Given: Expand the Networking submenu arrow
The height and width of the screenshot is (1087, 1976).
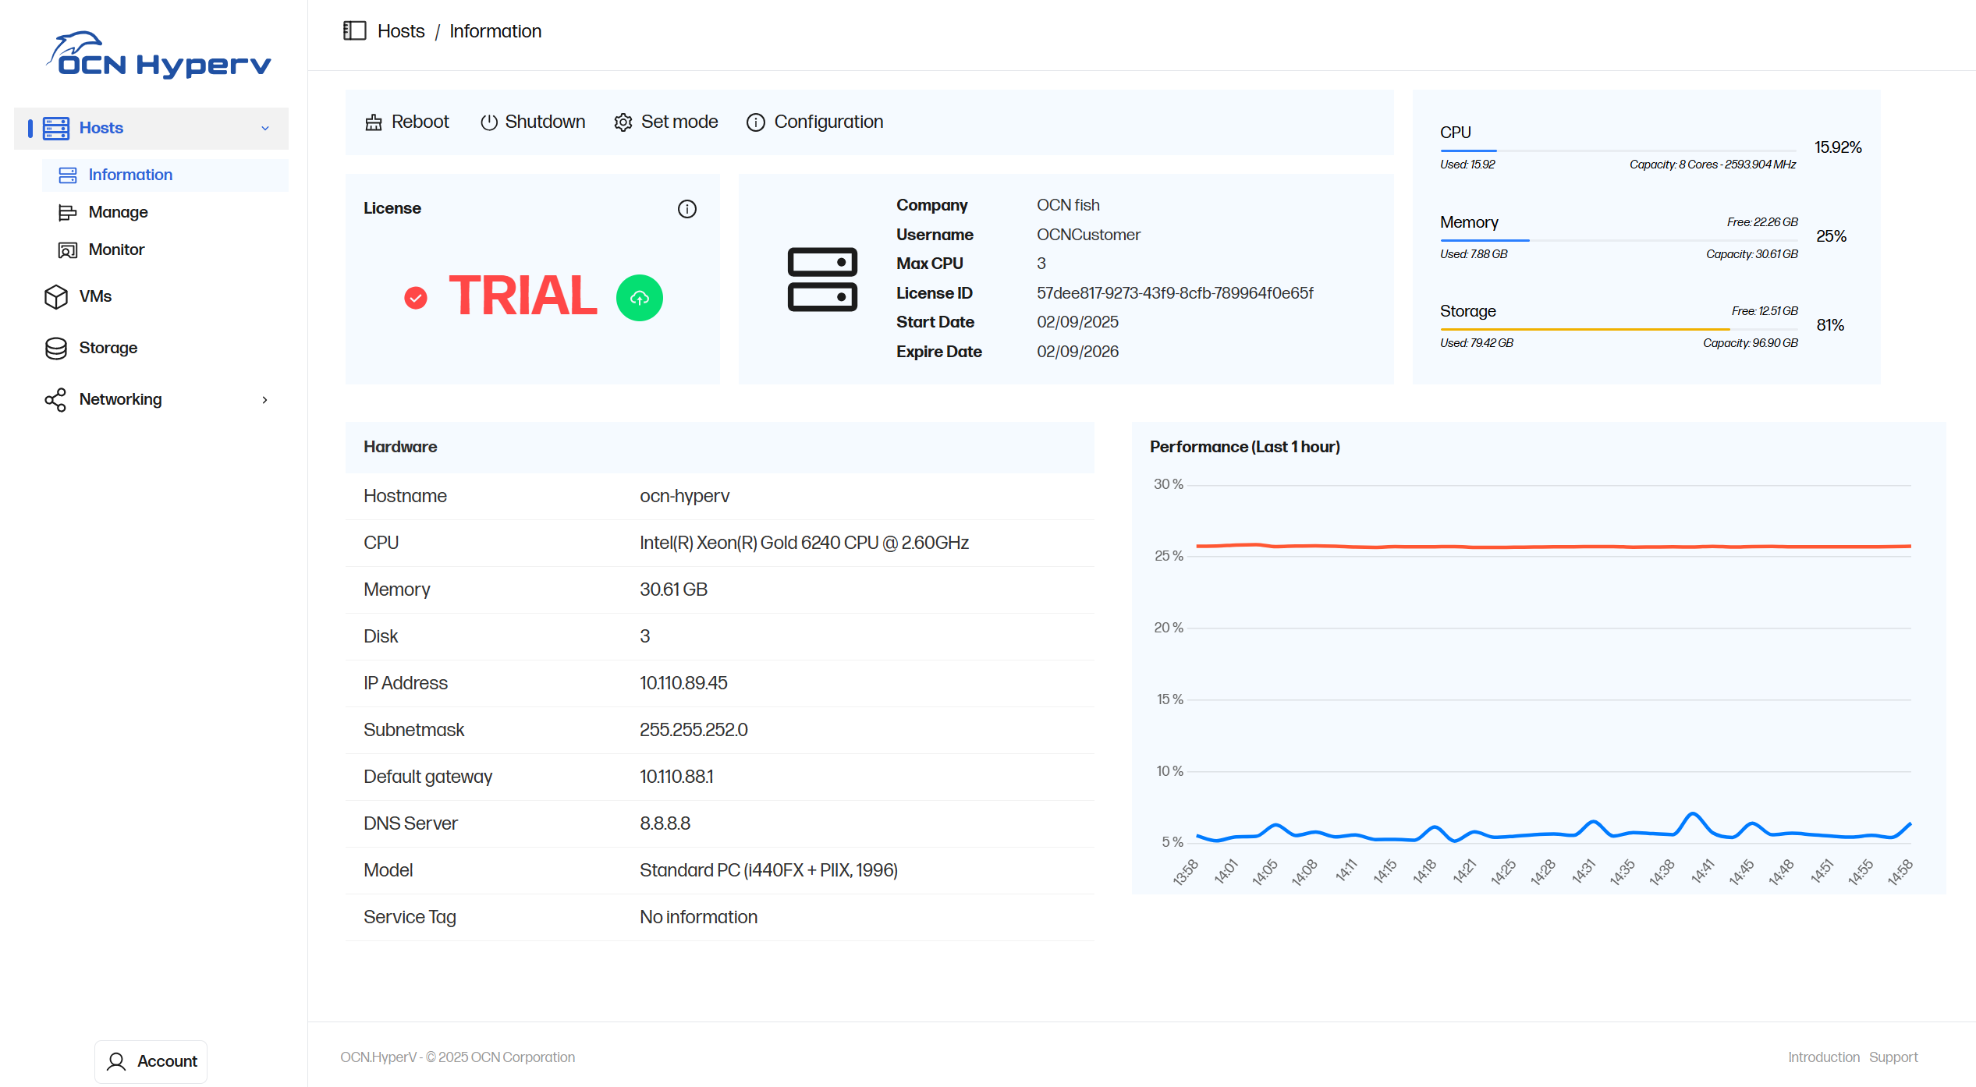Looking at the screenshot, I should point(265,399).
